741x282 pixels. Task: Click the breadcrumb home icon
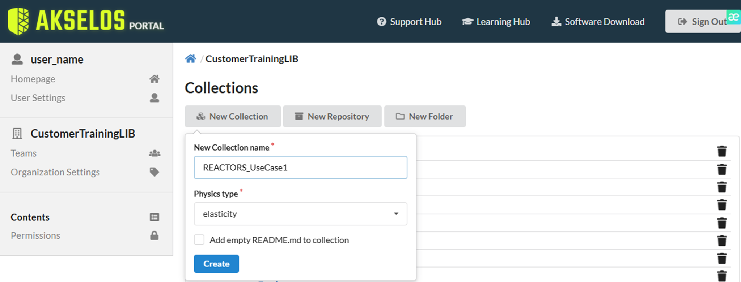click(190, 58)
